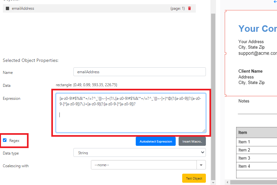Click left arrow of the preview's horizontal scrollbar
The height and width of the screenshot is (185, 277).
coord(227,182)
